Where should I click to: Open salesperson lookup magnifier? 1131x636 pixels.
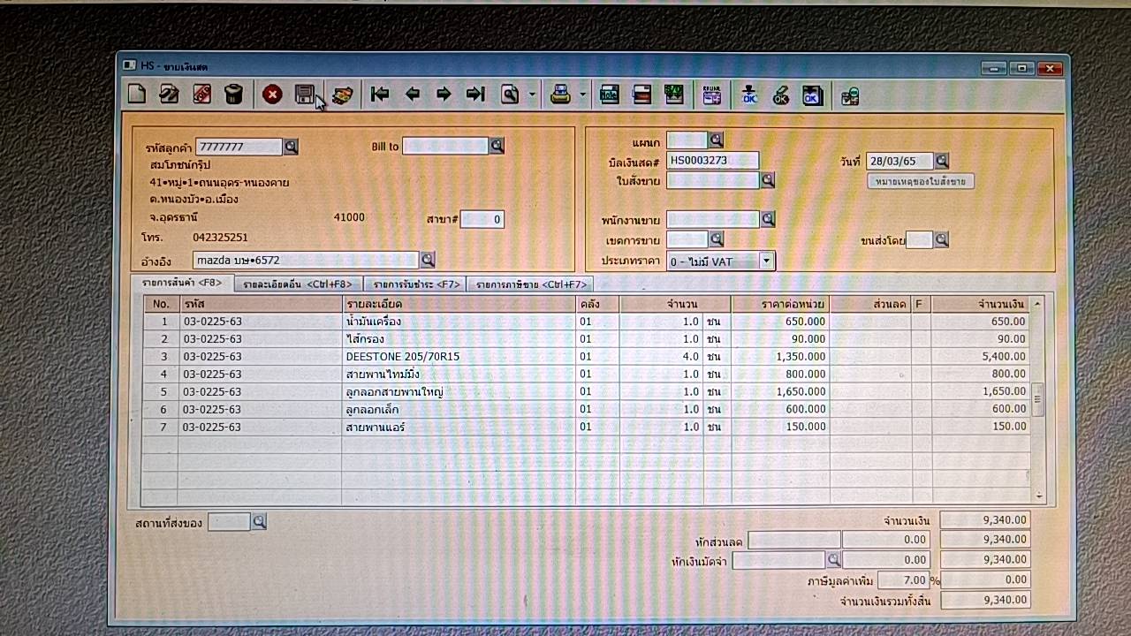[x=768, y=219]
